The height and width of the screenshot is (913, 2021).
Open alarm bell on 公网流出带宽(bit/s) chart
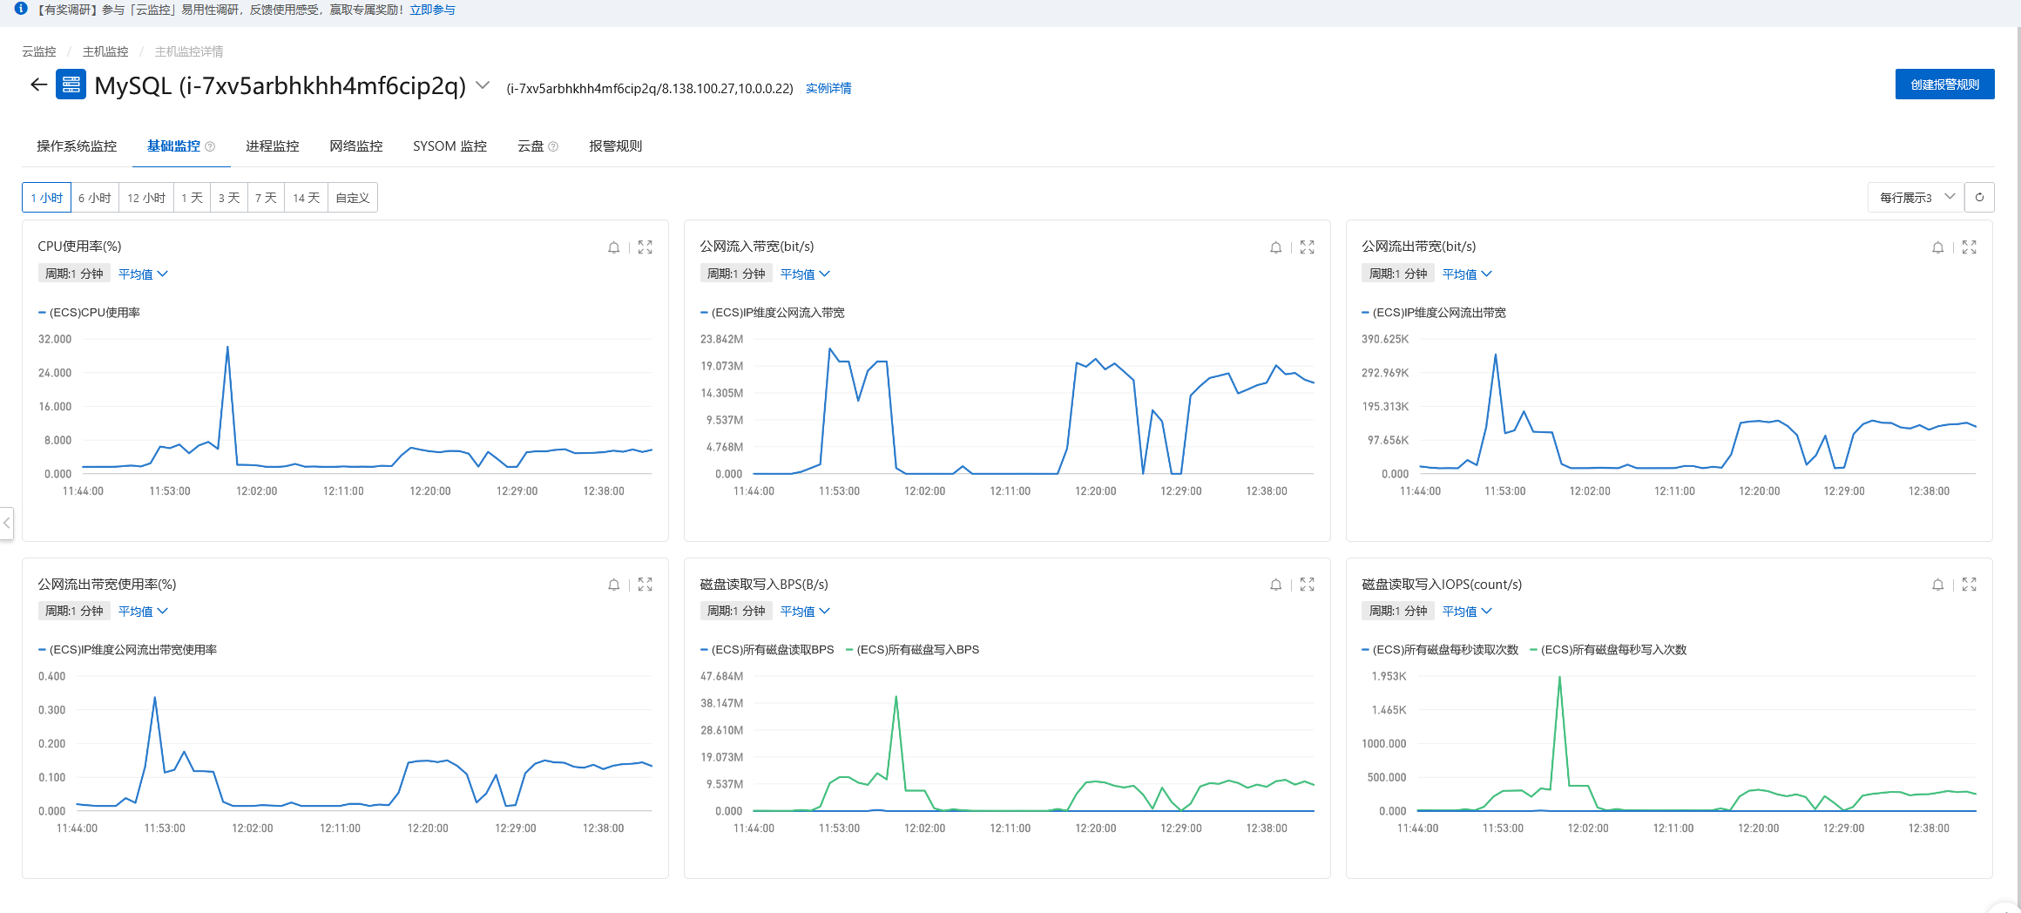pos(1938,247)
